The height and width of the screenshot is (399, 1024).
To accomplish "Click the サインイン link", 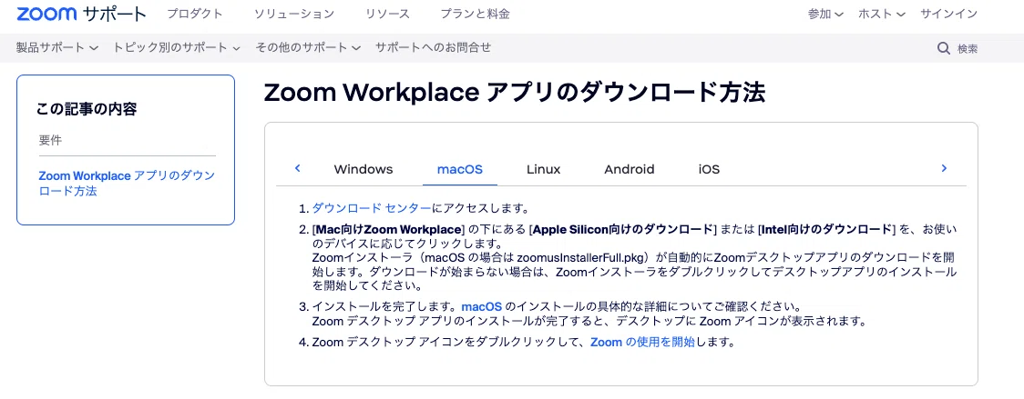I will point(949,15).
